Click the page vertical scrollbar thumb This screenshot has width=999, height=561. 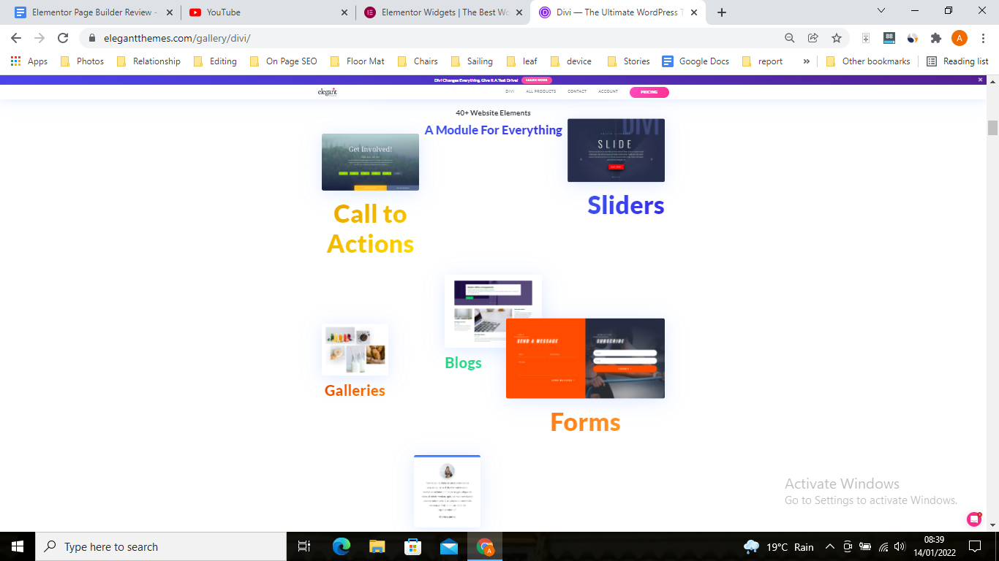click(x=992, y=128)
